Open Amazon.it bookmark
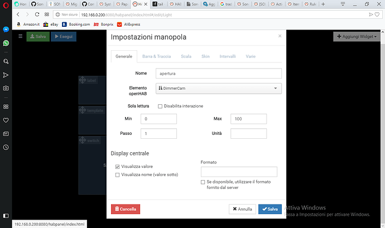Screen dimensions: 385x228 [x=28, y=25]
